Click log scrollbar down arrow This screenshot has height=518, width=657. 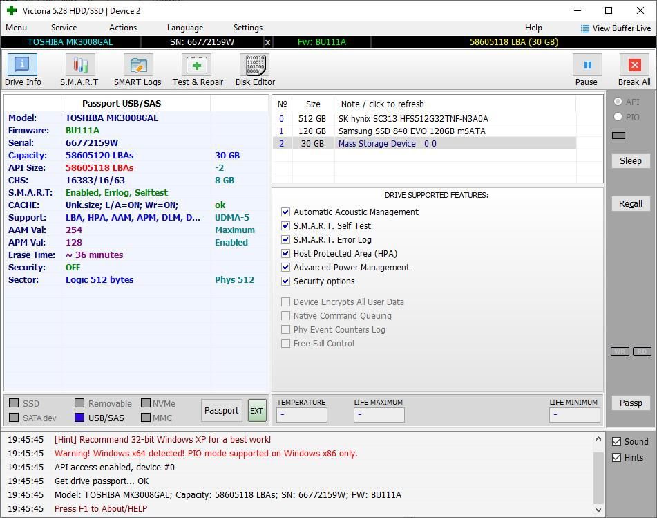tap(598, 510)
